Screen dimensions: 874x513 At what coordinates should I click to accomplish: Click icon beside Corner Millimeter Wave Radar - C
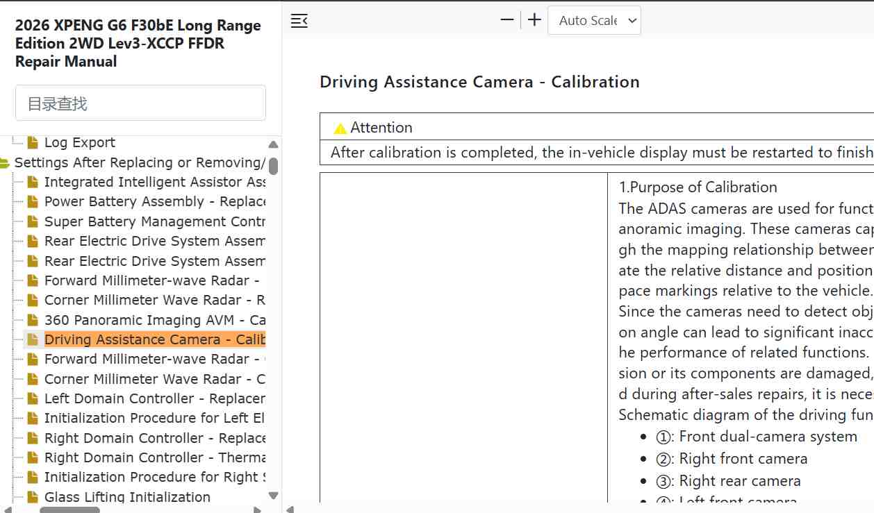coord(33,380)
